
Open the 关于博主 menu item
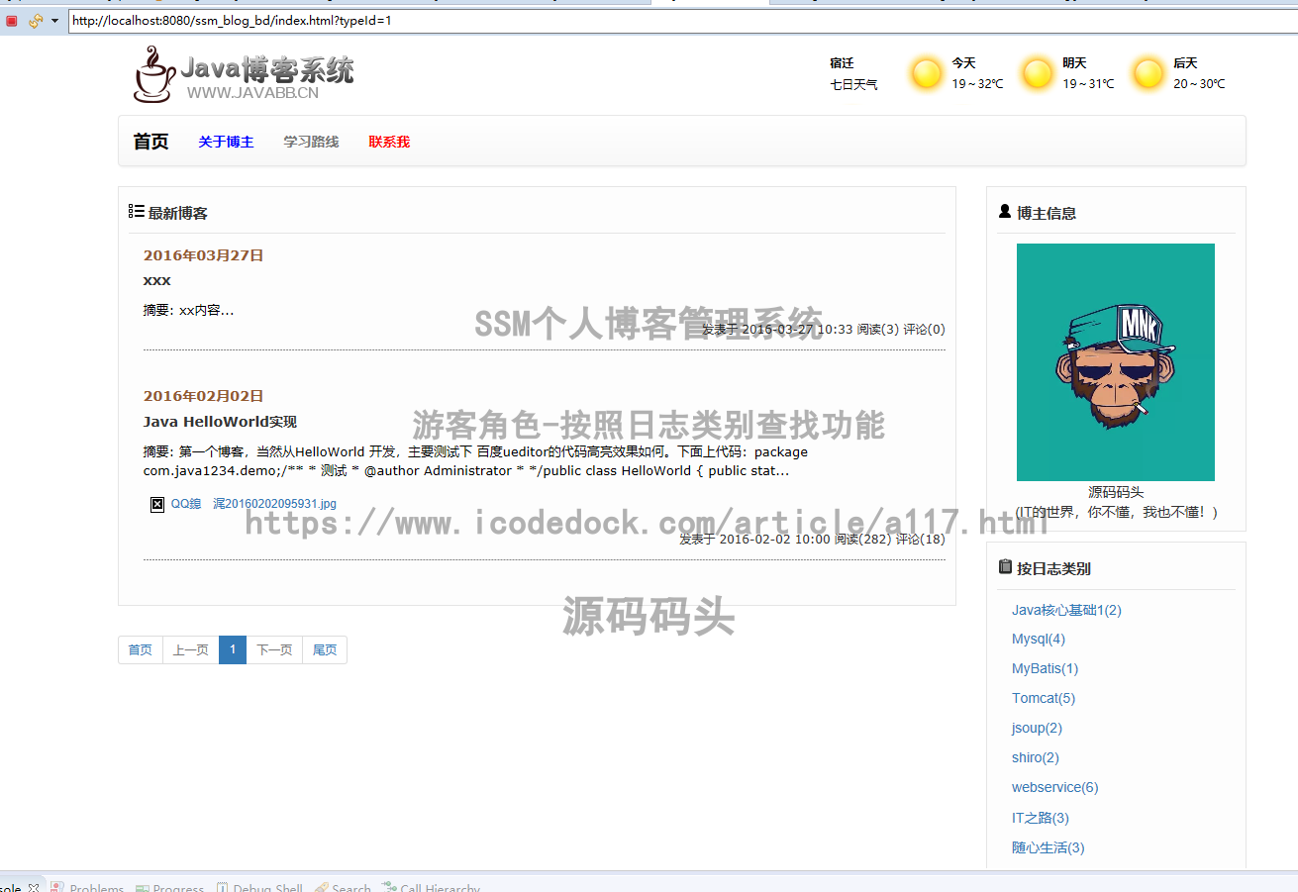226,141
